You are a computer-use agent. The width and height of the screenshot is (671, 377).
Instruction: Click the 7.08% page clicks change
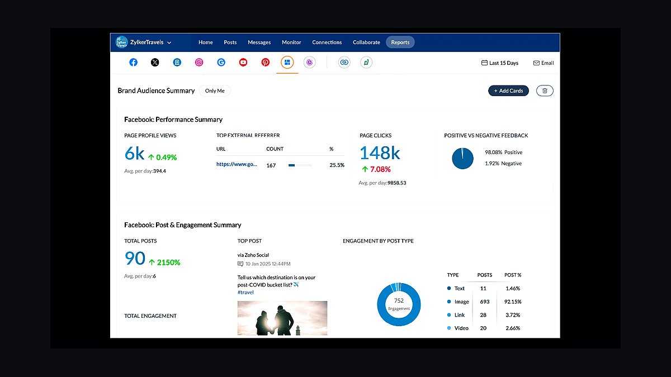point(376,169)
